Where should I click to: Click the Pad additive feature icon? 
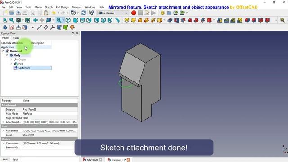126,20
